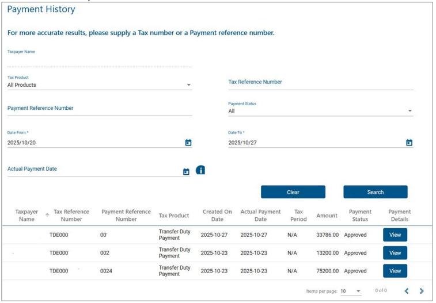Click into the Taxpayer Name field

(99, 61)
